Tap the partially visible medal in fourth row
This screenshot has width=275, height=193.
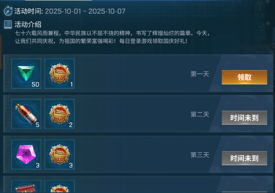coord(60,187)
